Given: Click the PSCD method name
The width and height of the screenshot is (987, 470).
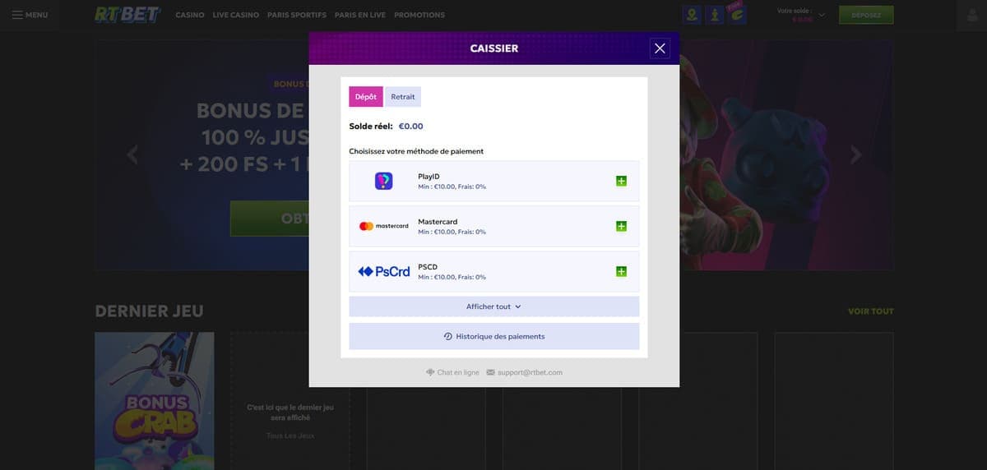Looking at the screenshot, I should point(428,267).
